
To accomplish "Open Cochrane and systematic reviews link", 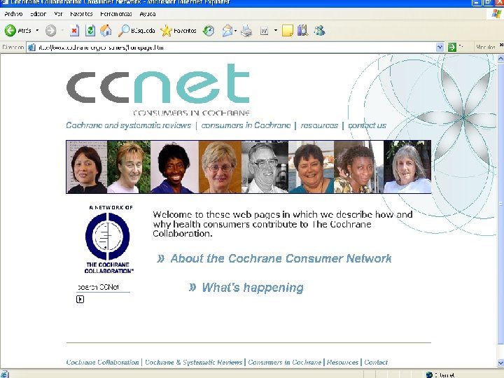I will [x=128, y=125].
